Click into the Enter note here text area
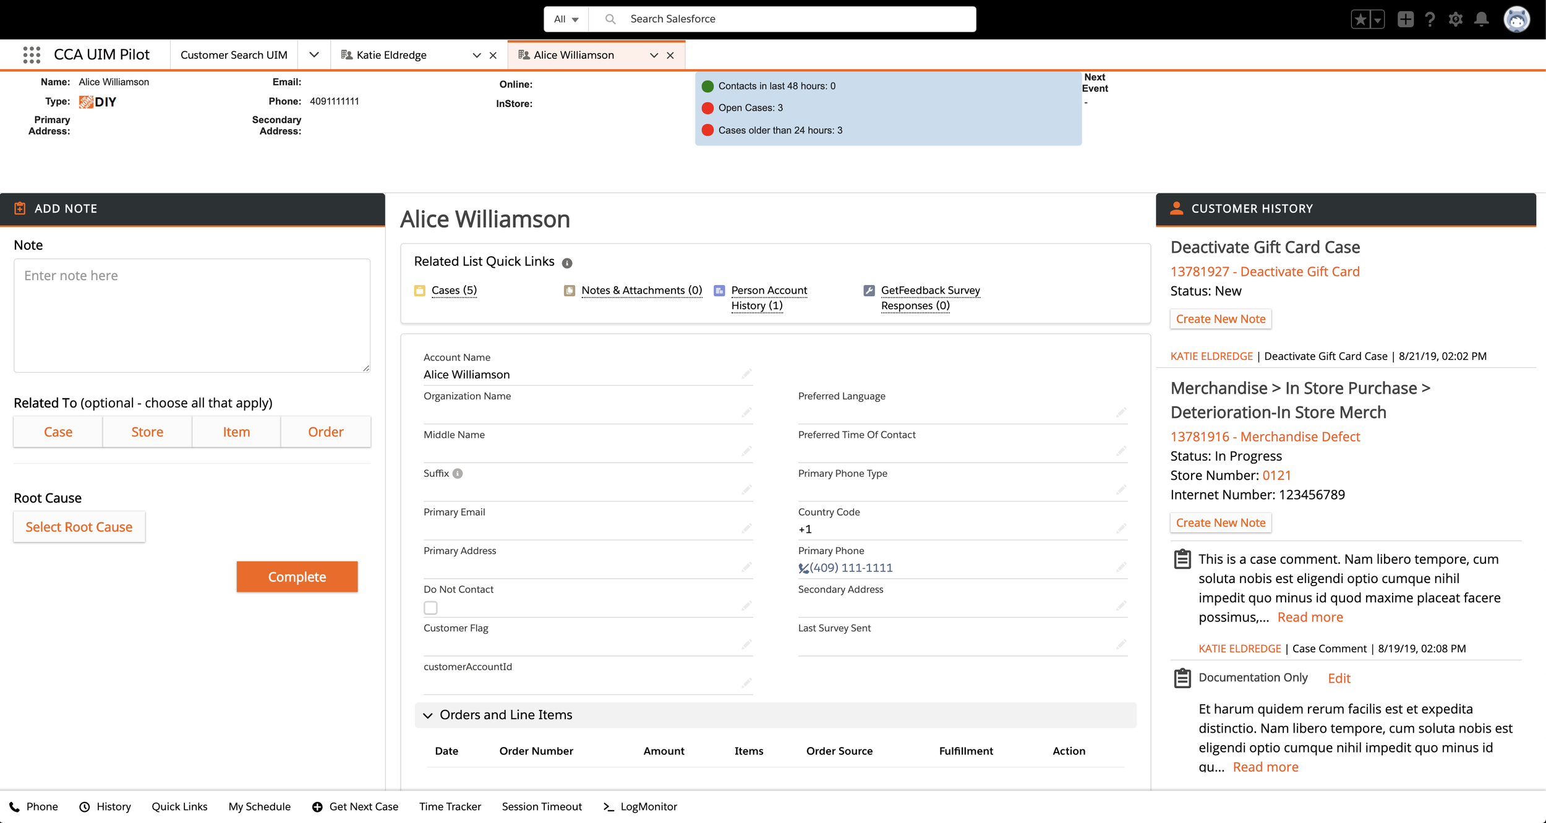This screenshot has width=1546, height=823. (x=192, y=315)
